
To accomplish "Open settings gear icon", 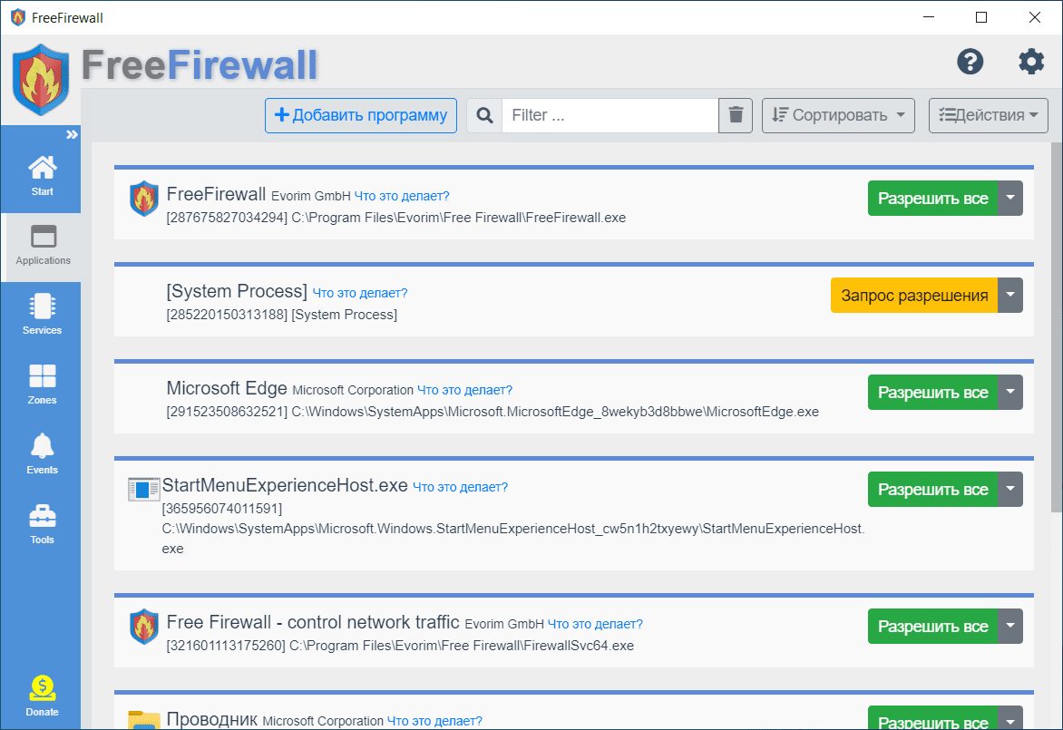I will (1031, 62).
